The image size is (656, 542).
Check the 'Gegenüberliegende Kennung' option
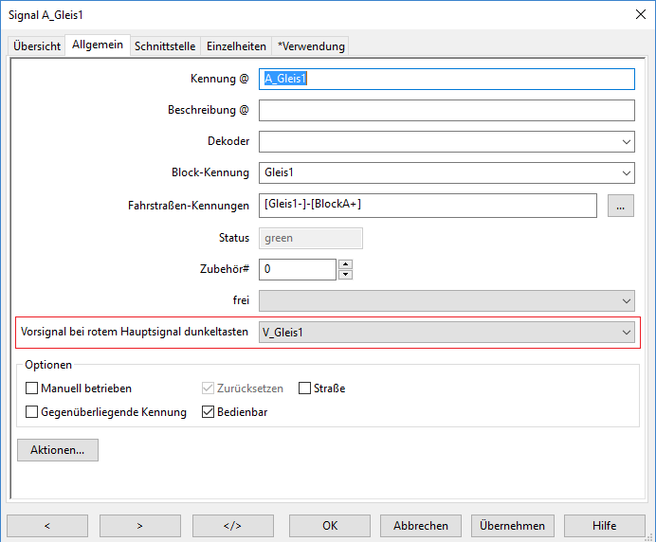pyautogui.click(x=32, y=412)
